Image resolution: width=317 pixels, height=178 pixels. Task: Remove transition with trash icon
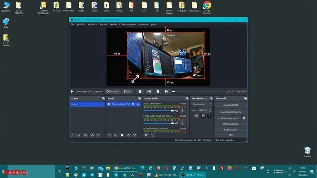point(203,116)
